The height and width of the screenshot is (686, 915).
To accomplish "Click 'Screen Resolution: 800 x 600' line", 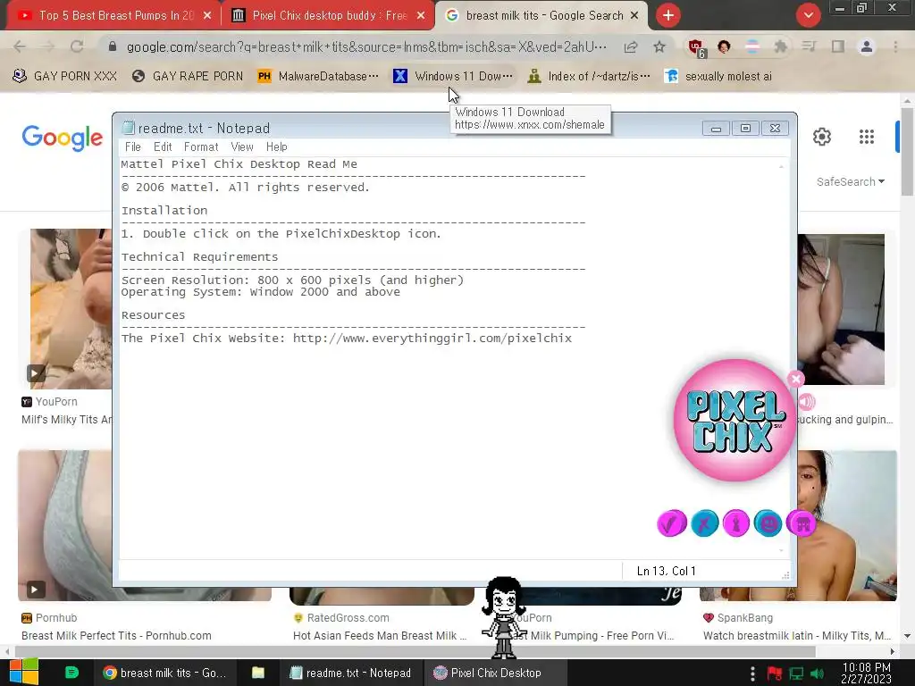I will [292, 280].
